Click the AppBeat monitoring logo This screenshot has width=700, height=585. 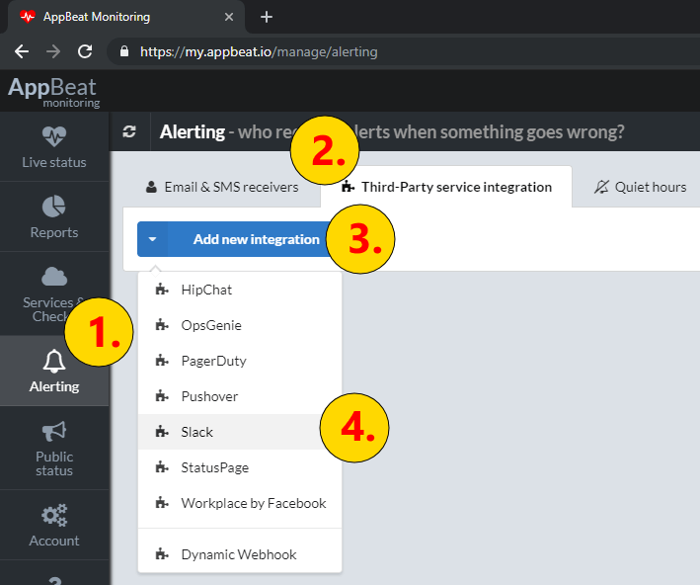pyautogui.click(x=53, y=92)
